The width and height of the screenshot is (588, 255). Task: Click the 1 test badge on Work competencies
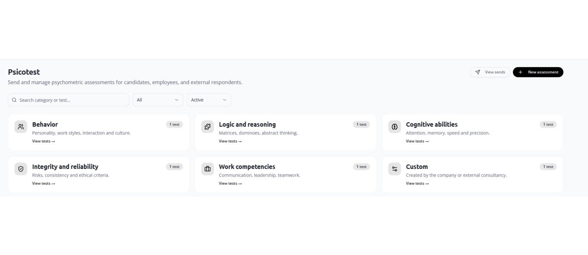(361, 167)
